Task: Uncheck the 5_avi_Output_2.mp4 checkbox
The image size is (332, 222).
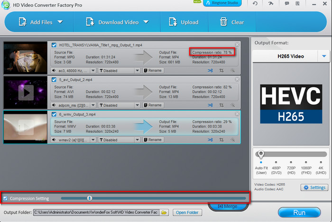Action: pyautogui.click(x=54, y=80)
